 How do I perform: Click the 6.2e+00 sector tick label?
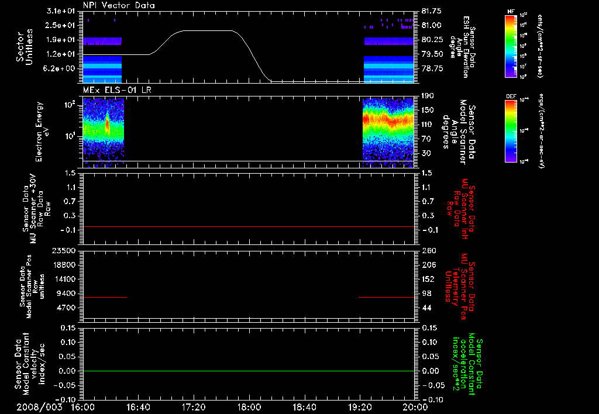pyautogui.click(x=60, y=68)
